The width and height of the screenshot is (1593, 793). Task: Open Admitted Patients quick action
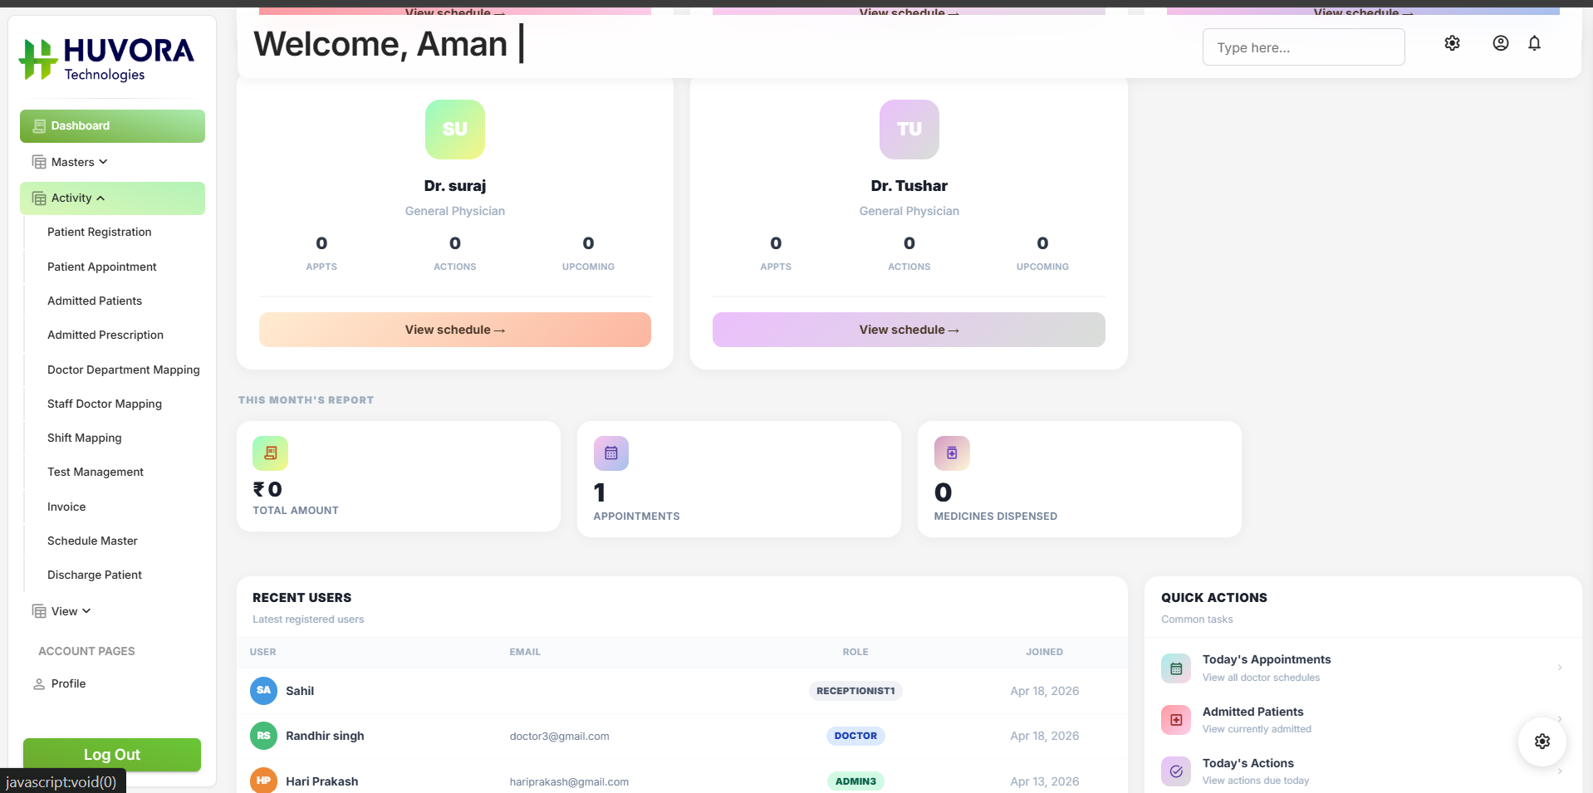click(1362, 719)
